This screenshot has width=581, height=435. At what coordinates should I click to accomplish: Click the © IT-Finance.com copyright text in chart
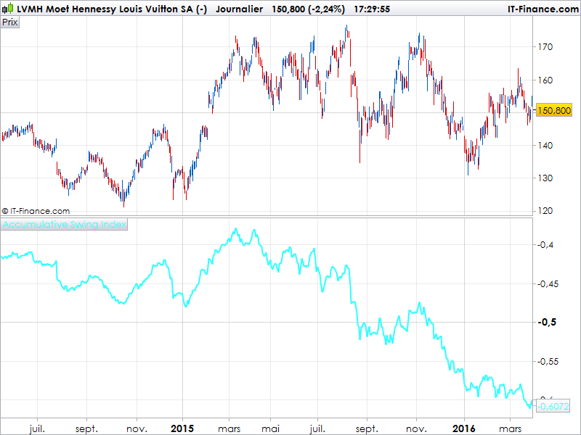click(36, 211)
